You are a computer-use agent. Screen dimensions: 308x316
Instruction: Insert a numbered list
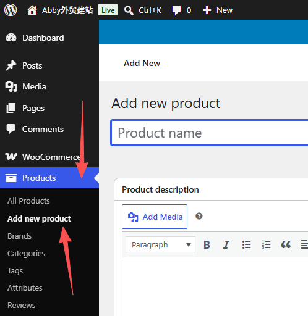[x=266, y=244]
